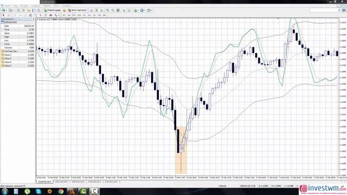
Task: Expand the Templates dropdown arrow
Action: (151, 10)
